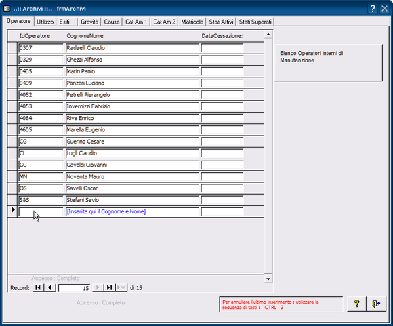Open the Stati Attivi tab
The height and width of the screenshot is (326, 393).
tap(222, 22)
